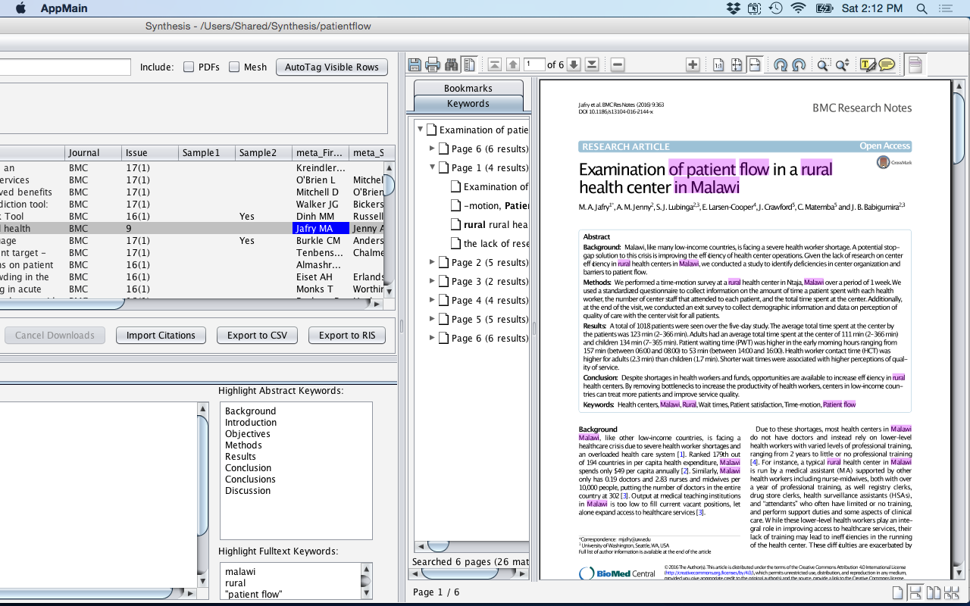Image resolution: width=970 pixels, height=606 pixels.
Task: Rotate the page with the first rotate icon
Action: point(781,65)
